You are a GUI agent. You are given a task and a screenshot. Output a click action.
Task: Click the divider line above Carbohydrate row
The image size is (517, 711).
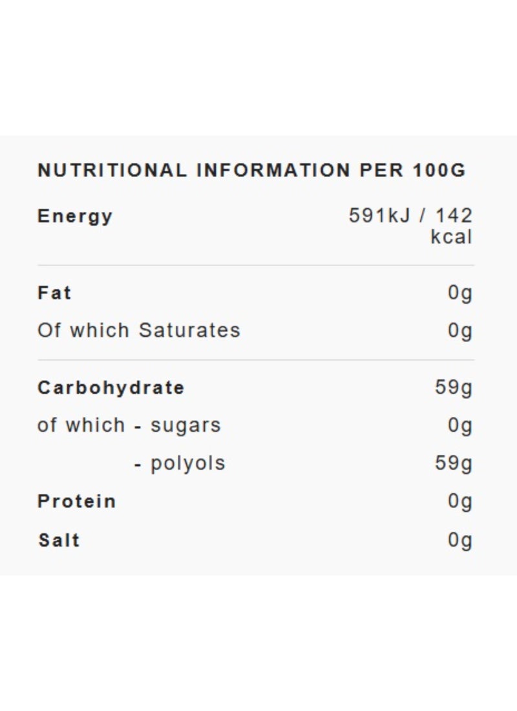pyautogui.click(x=255, y=360)
